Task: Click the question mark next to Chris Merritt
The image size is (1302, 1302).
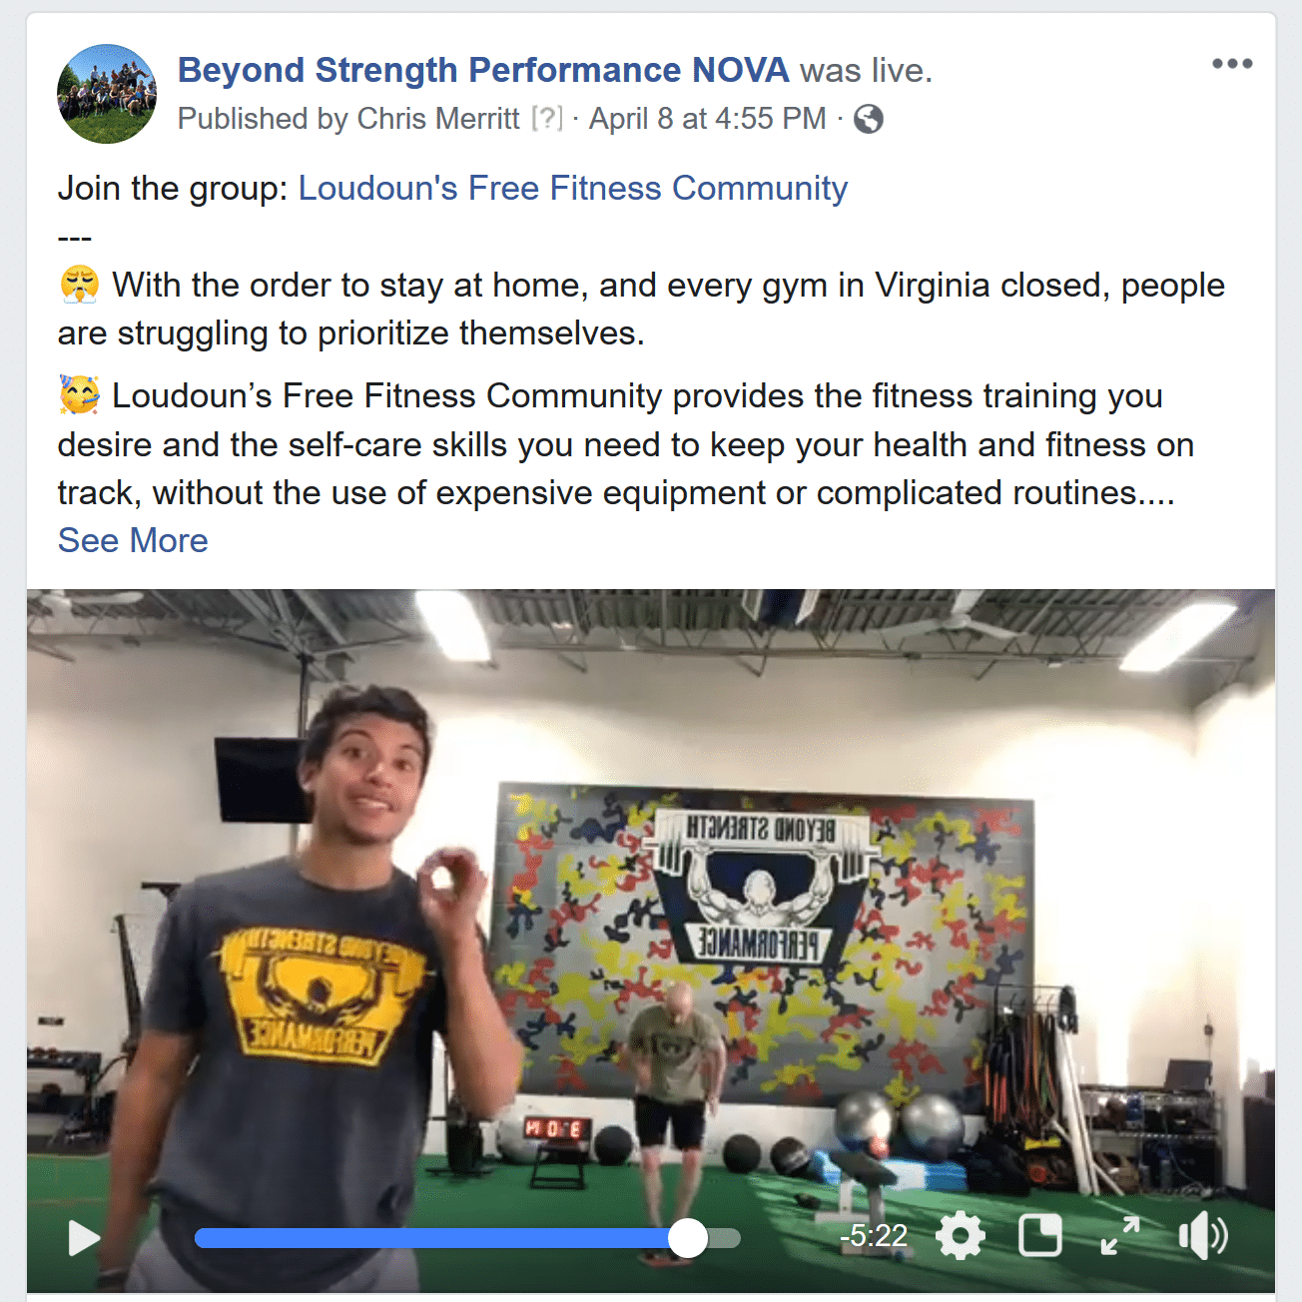Action: [547, 119]
